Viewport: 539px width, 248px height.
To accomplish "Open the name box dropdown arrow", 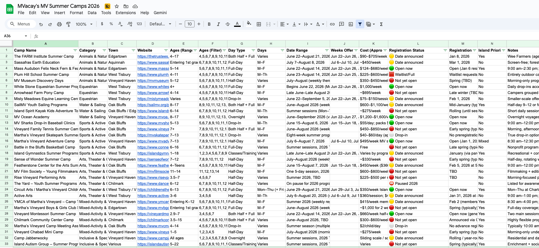I will [x=26, y=36].
